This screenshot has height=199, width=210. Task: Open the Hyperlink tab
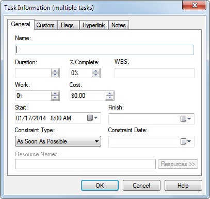pyautogui.click(x=93, y=25)
